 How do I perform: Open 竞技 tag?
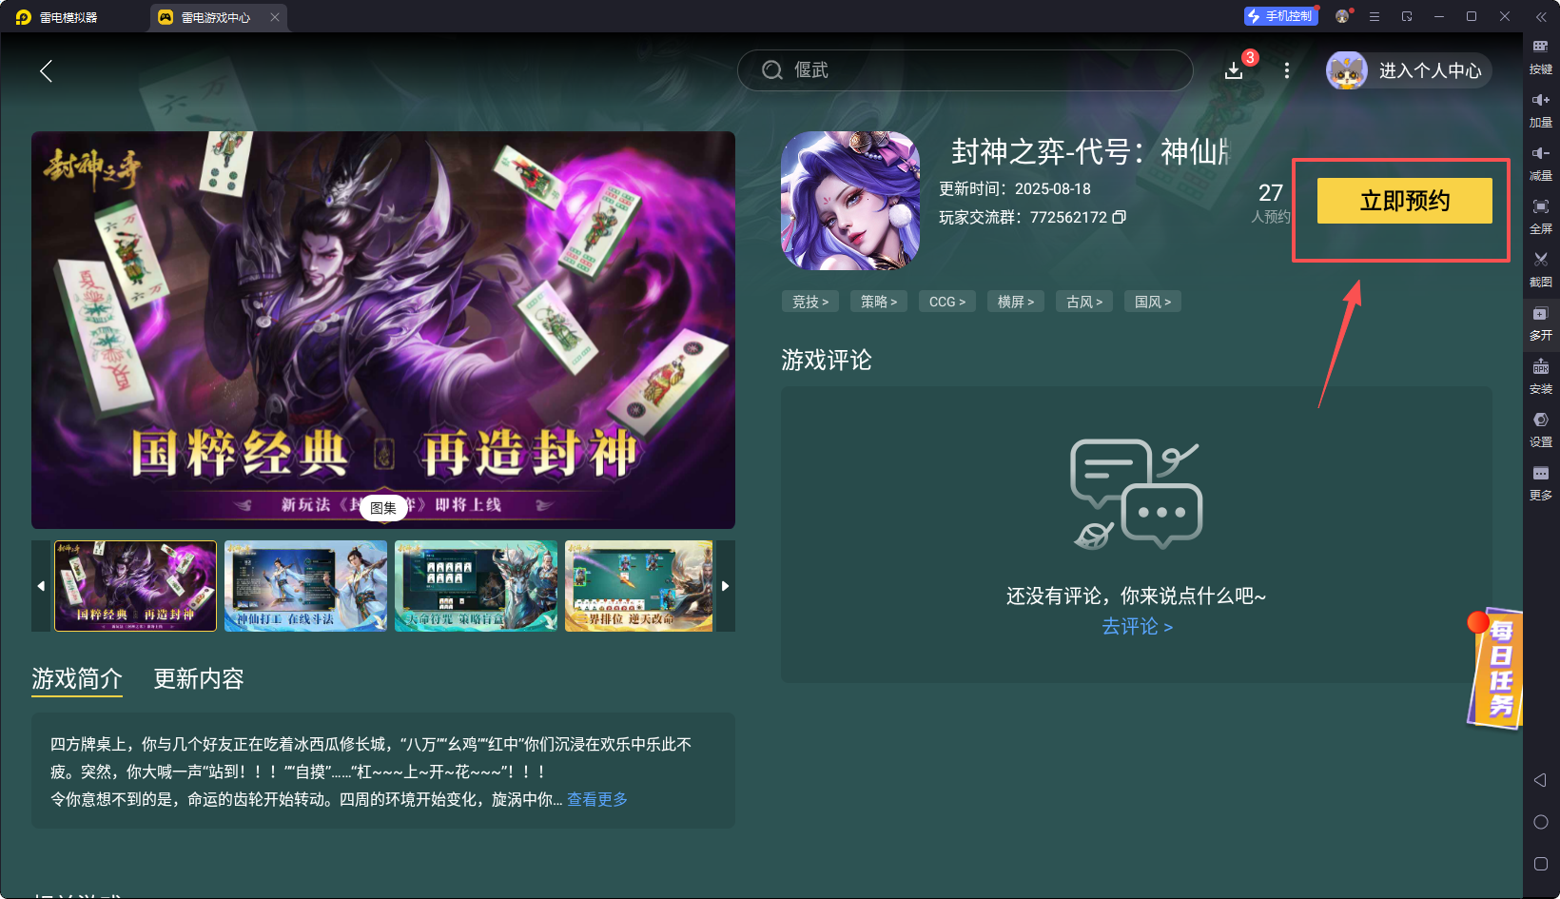[810, 302]
